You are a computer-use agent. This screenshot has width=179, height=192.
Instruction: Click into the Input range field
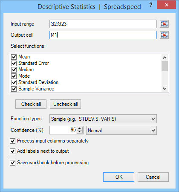tap(103, 24)
